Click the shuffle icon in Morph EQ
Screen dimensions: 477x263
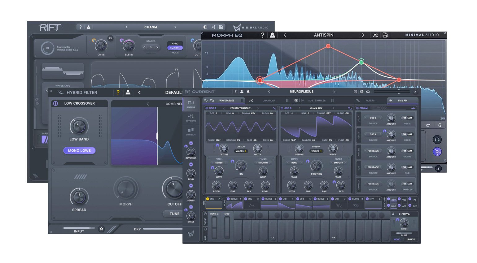[375, 35]
